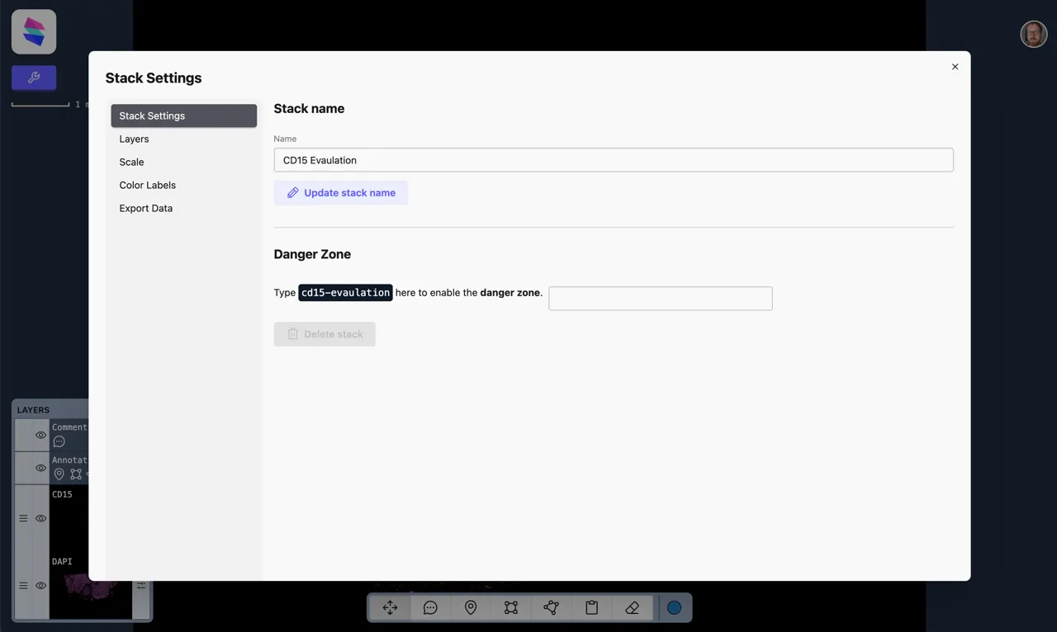Open the blue annotation color swatch
This screenshot has height=632, width=1057.
pyautogui.click(x=675, y=608)
